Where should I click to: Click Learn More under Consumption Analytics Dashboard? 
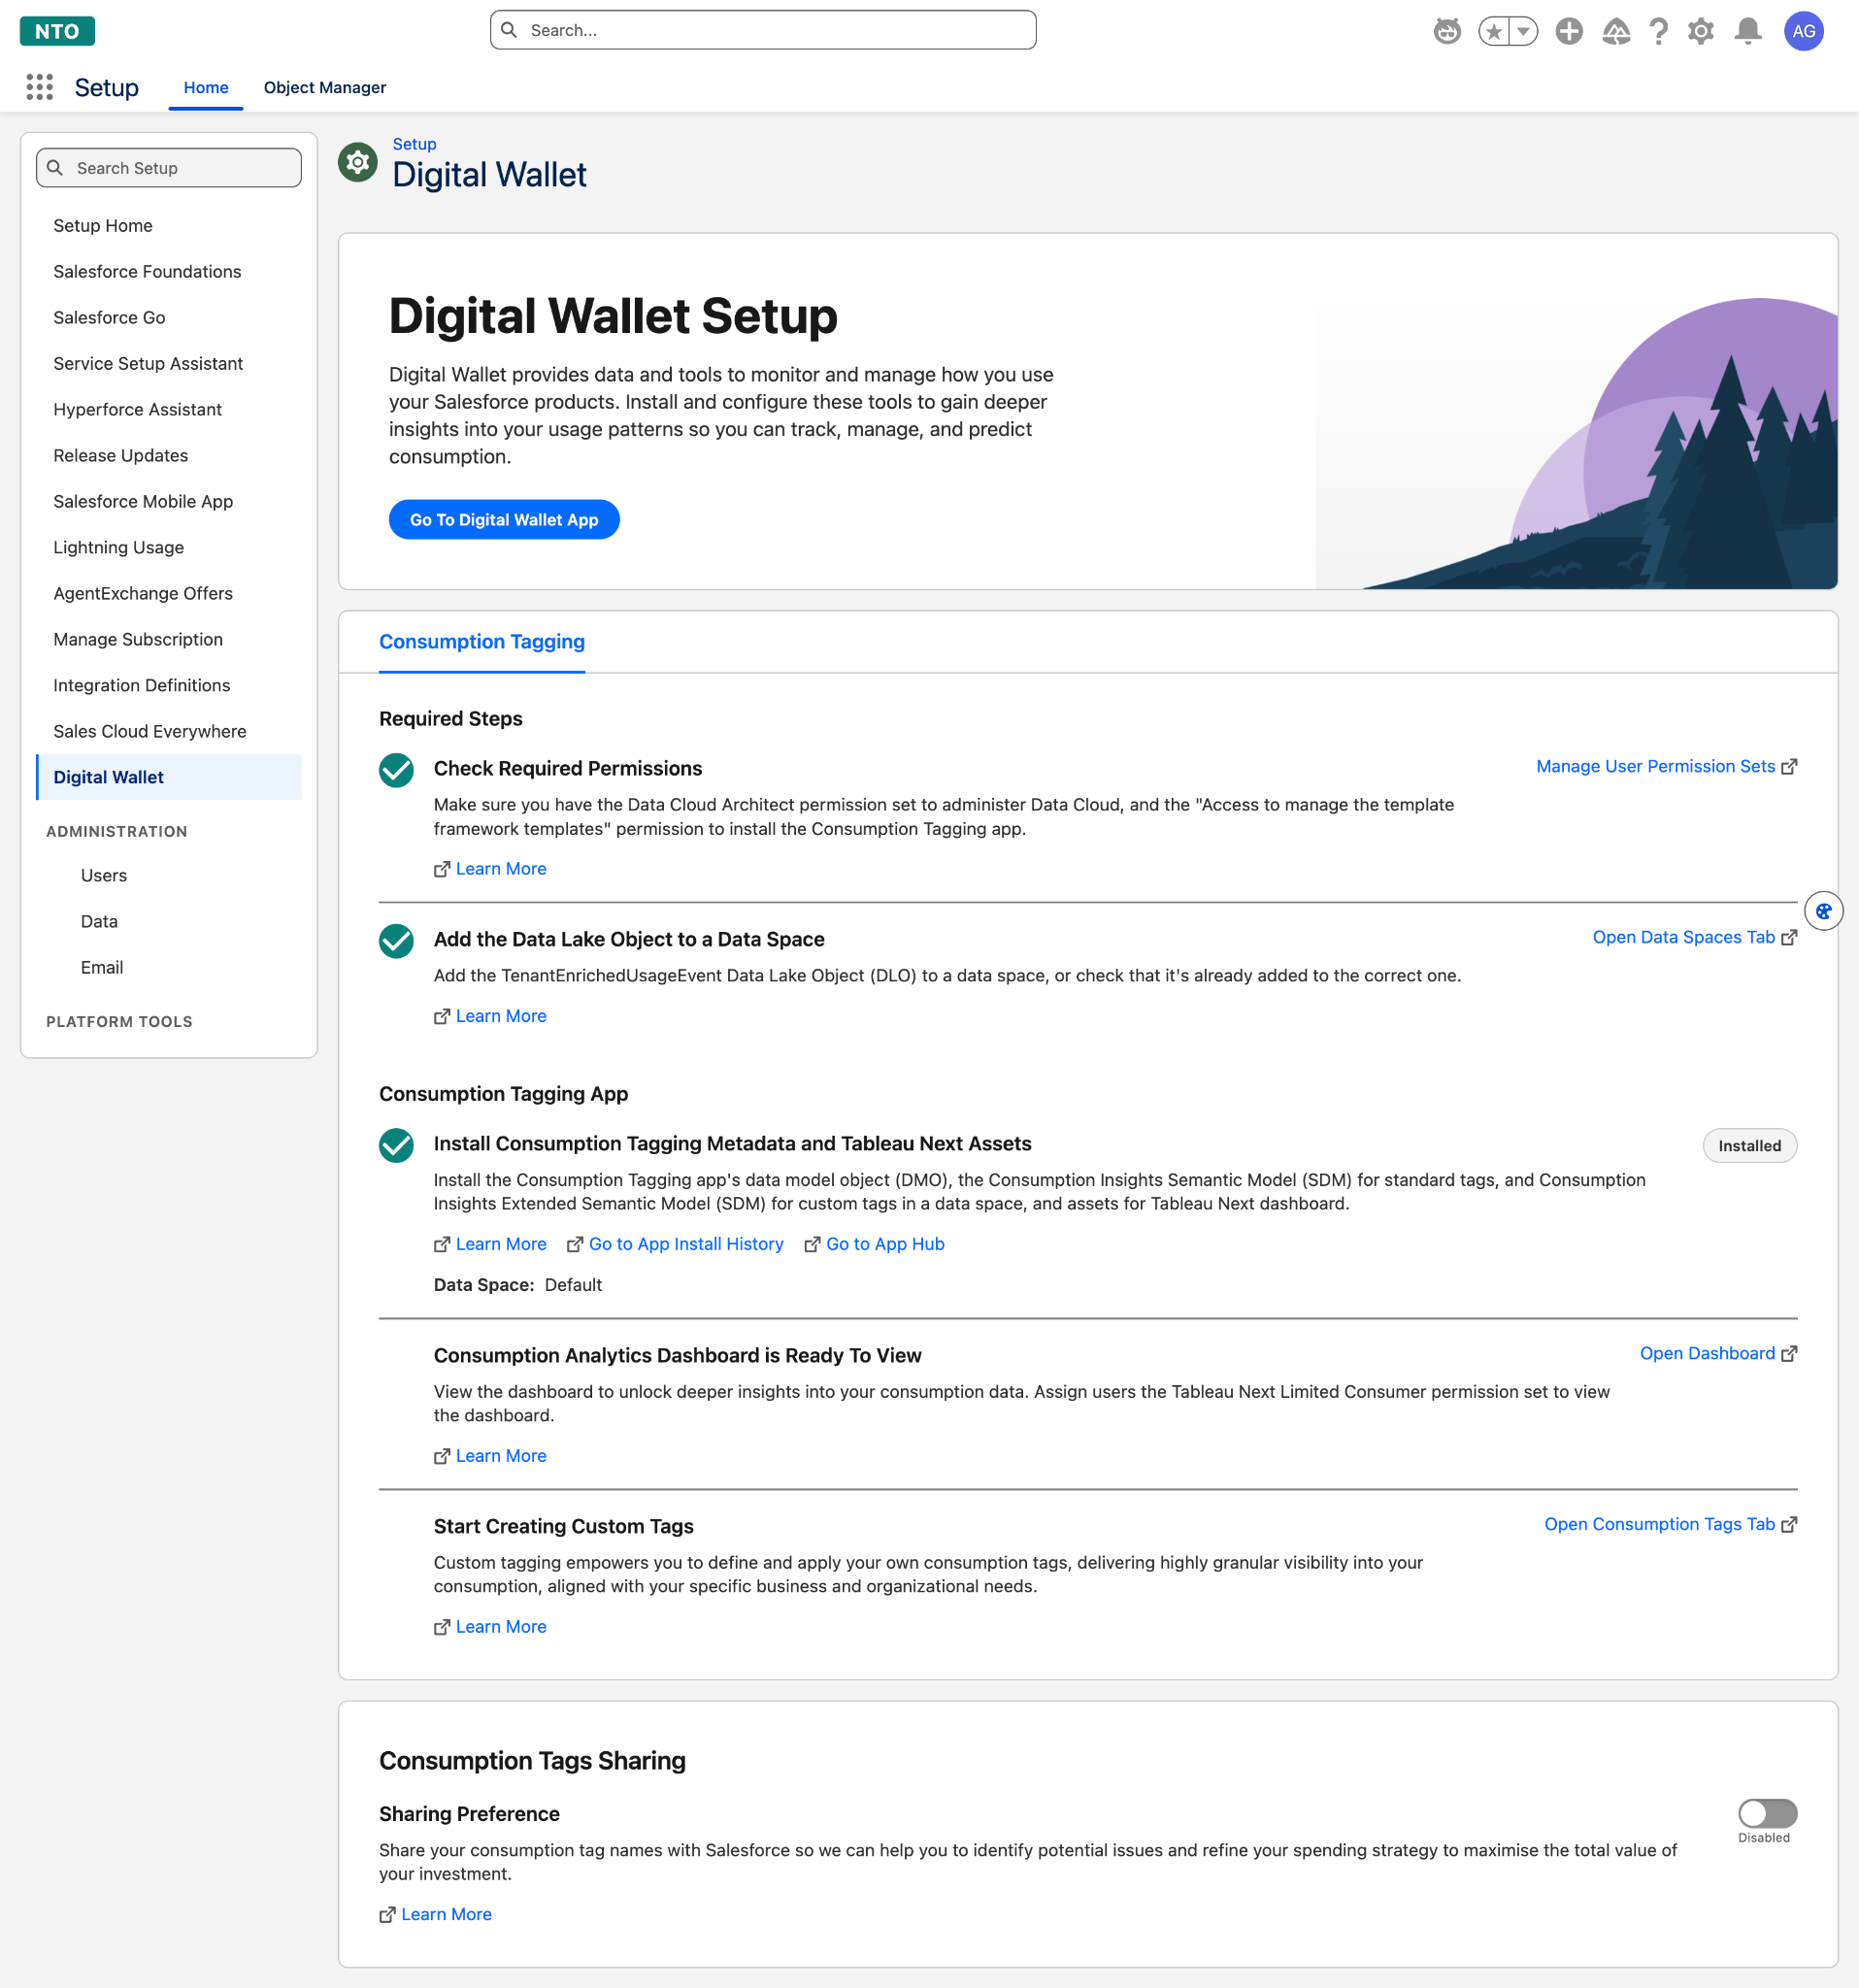pos(490,1456)
